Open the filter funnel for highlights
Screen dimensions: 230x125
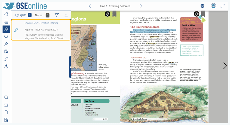56,15
